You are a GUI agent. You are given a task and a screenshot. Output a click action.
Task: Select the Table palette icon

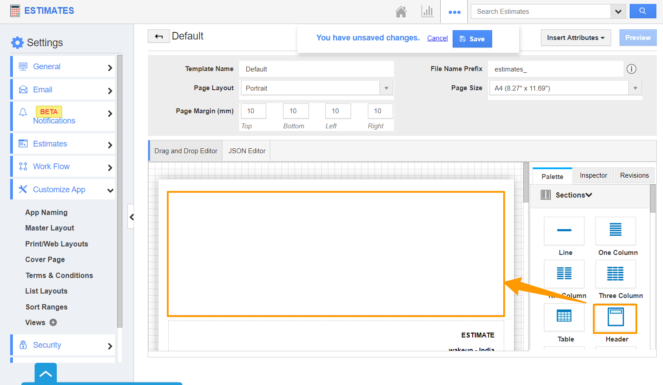[x=564, y=316]
